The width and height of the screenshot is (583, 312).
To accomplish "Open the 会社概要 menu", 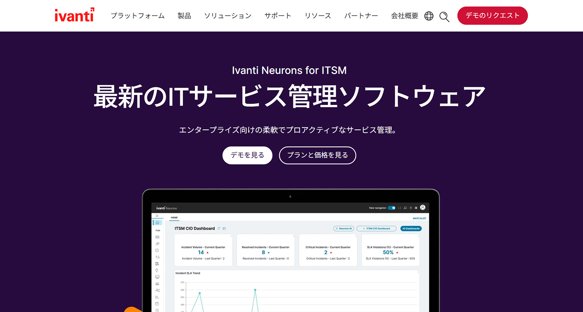I will coord(404,16).
